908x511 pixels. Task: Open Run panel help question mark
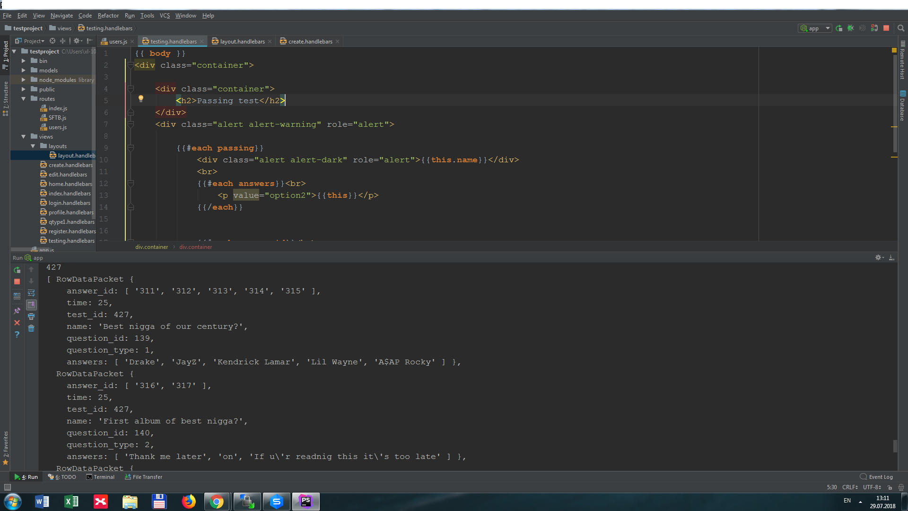click(x=17, y=335)
